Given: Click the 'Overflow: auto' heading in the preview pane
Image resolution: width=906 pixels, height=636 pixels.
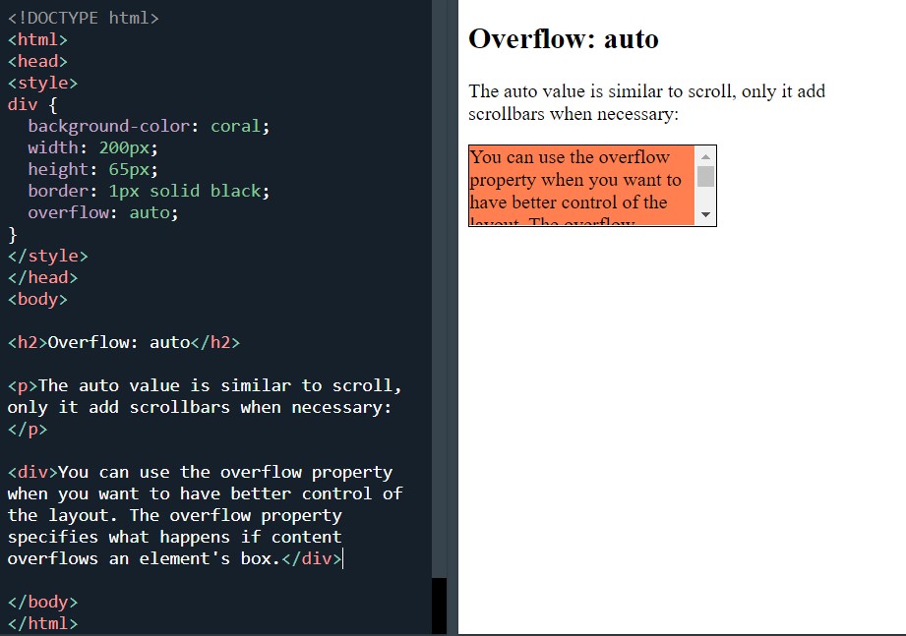Looking at the screenshot, I should [x=562, y=39].
